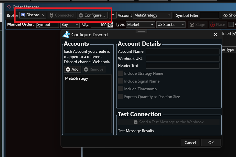Click the Remove account button
This screenshot has width=236, height=157.
94,69
